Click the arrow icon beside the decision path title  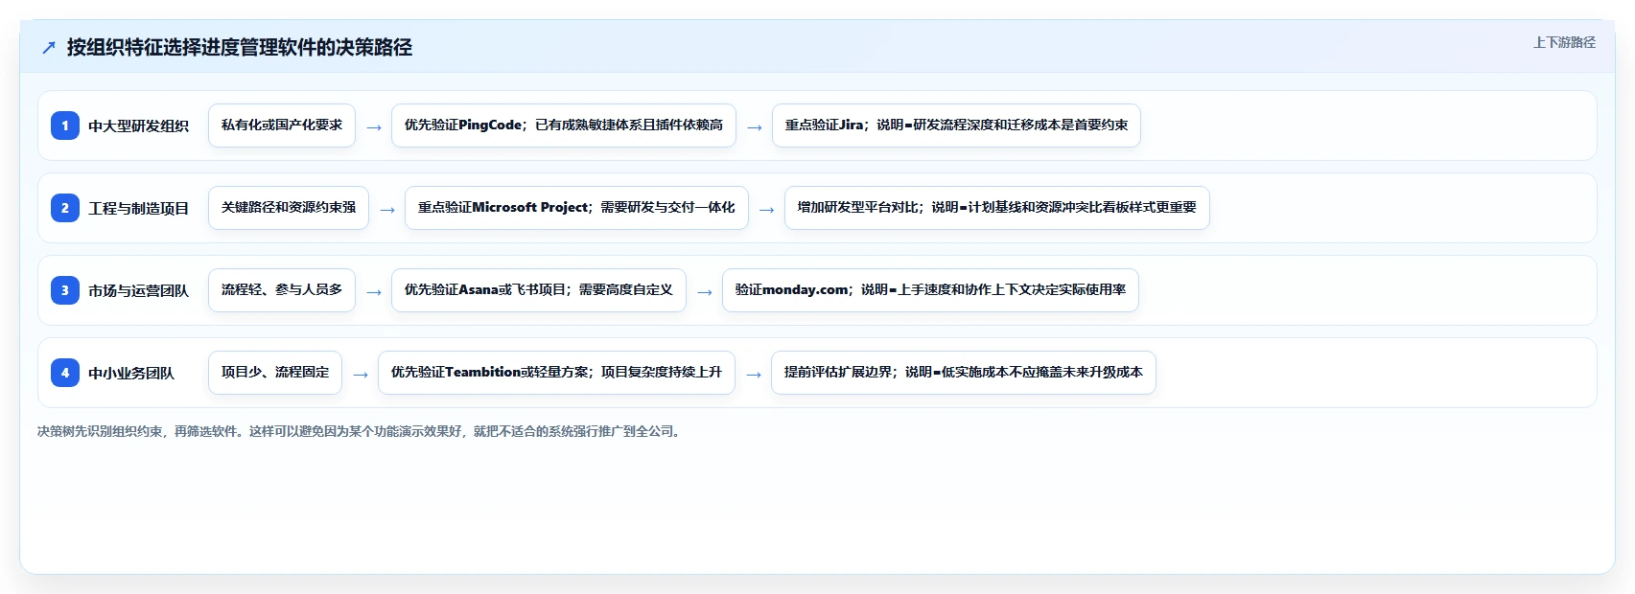(x=49, y=48)
